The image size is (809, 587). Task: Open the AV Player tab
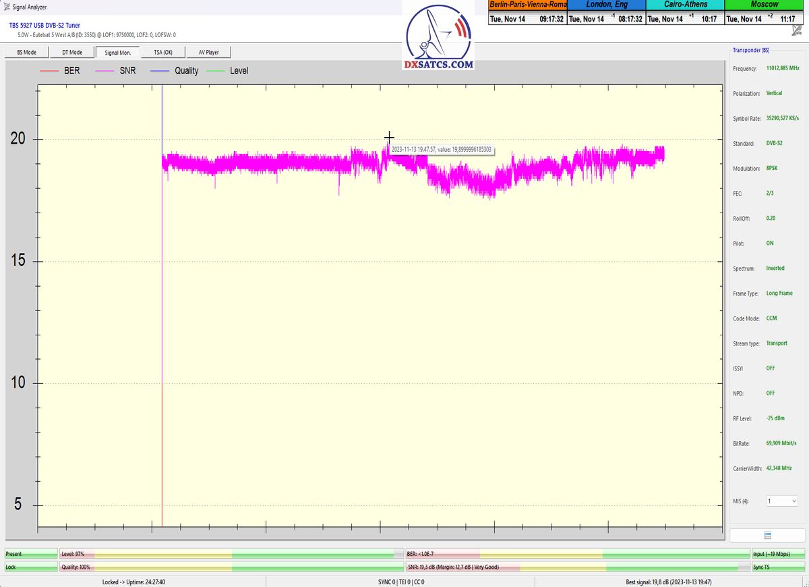(x=209, y=52)
